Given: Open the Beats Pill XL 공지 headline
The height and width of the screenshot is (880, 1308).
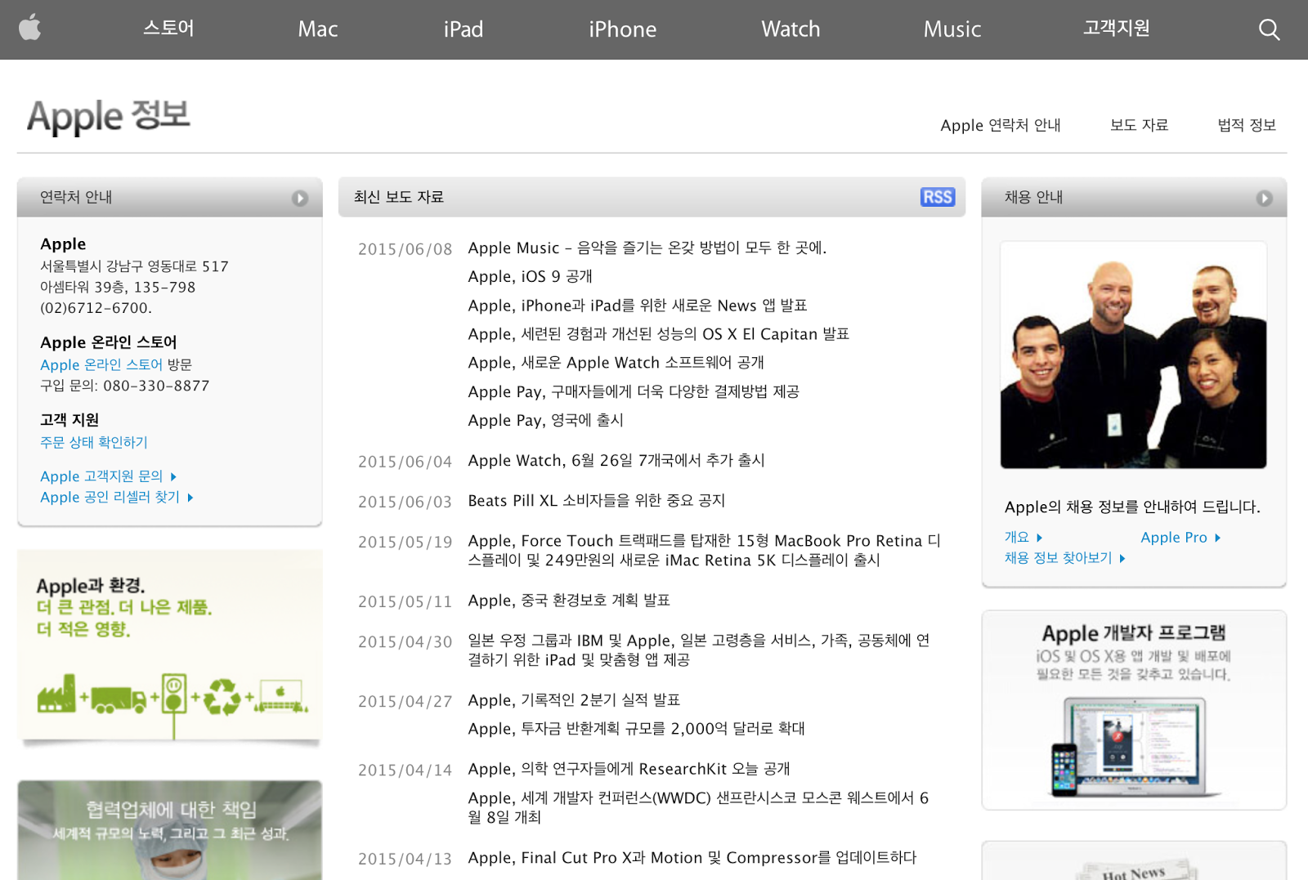Looking at the screenshot, I should pyautogui.click(x=597, y=500).
